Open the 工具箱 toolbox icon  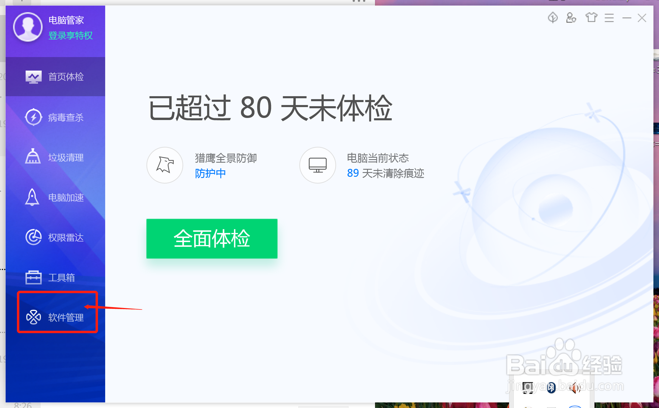coord(33,277)
